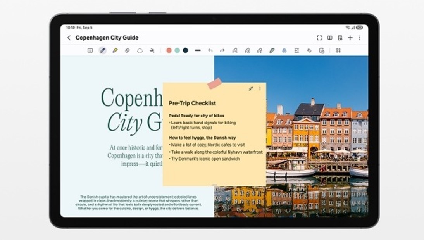This screenshot has width=424, height=240.
Task: Open the pen thickness line selector
Action: point(198,50)
